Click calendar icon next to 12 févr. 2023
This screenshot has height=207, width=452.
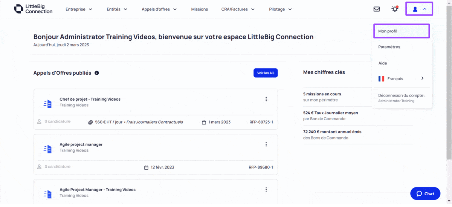[x=147, y=167]
